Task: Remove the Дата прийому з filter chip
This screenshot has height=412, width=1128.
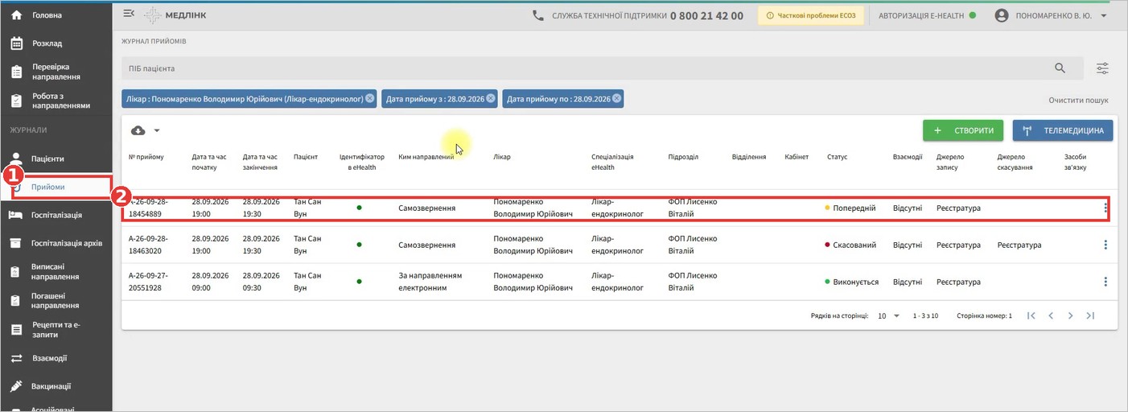Action: coord(490,98)
